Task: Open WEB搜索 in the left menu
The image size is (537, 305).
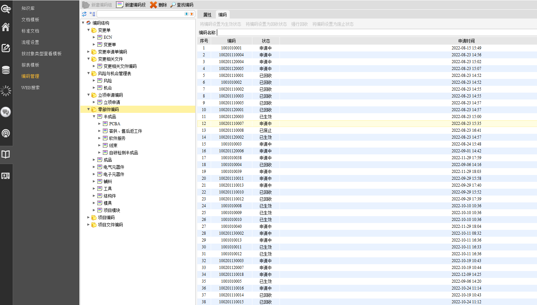Action: coord(30,87)
